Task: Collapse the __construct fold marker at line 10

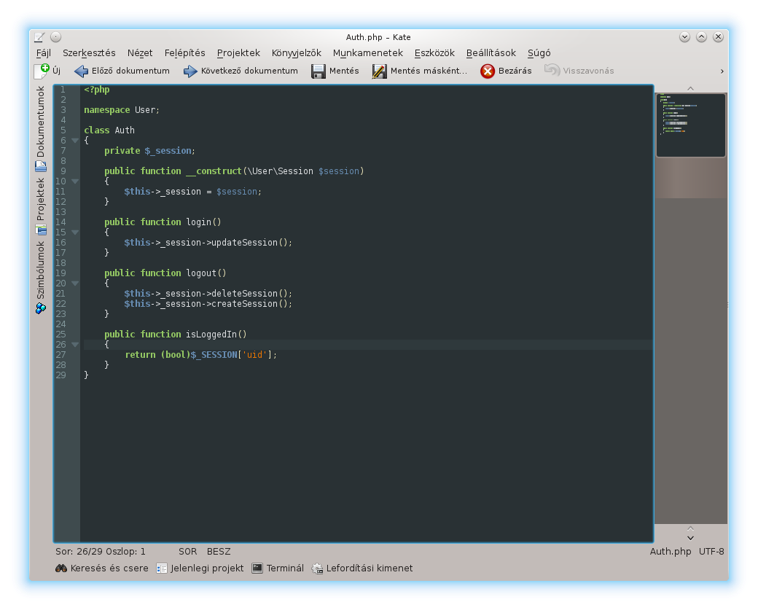Action: [75, 181]
